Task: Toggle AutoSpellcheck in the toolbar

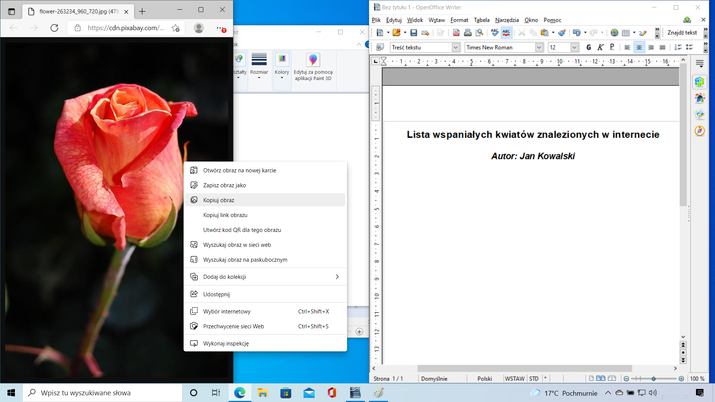Action: click(x=506, y=33)
